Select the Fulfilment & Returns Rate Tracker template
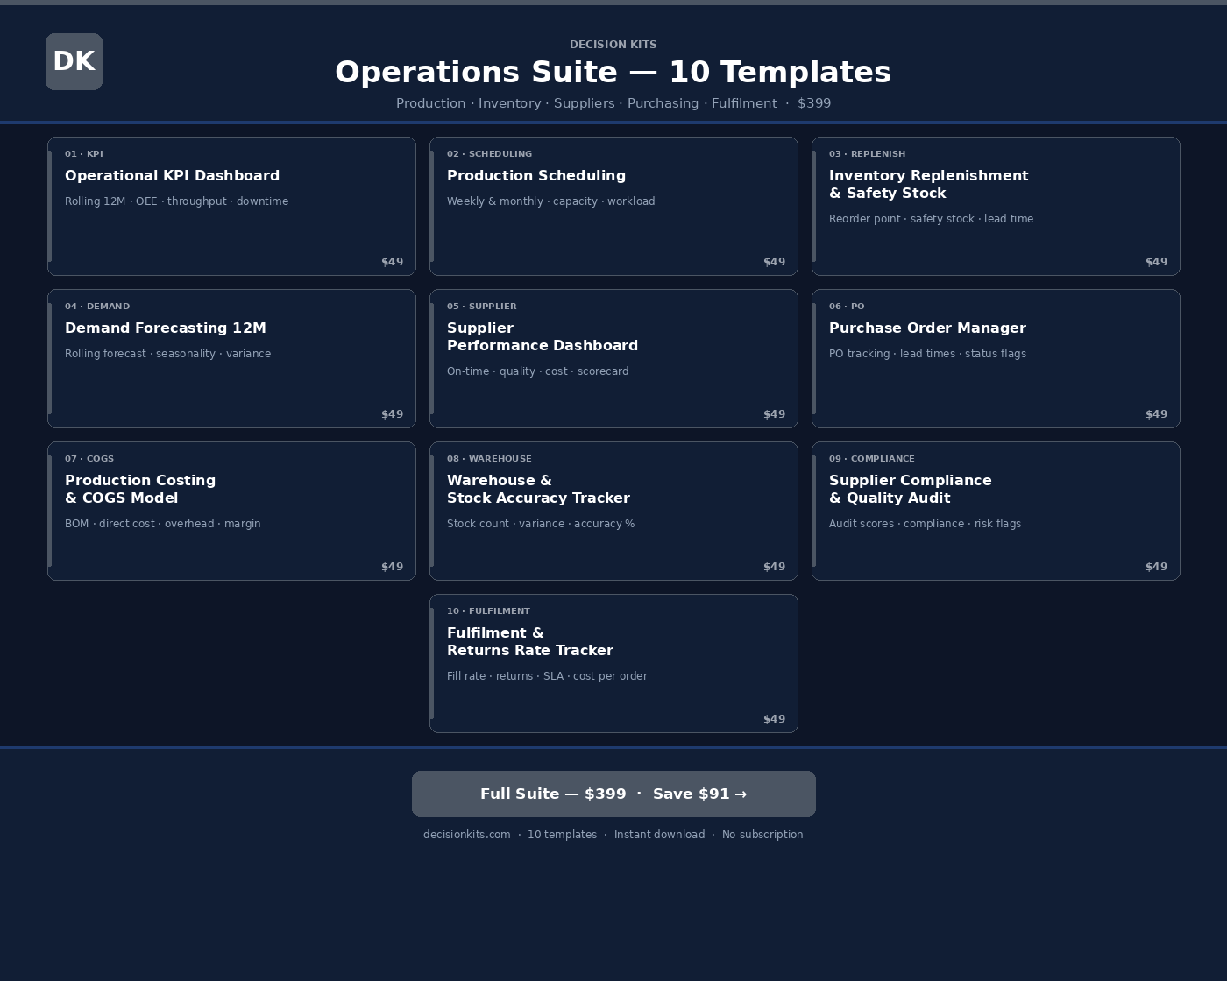The width and height of the screenshot is (1227, 981). (613, 663)
